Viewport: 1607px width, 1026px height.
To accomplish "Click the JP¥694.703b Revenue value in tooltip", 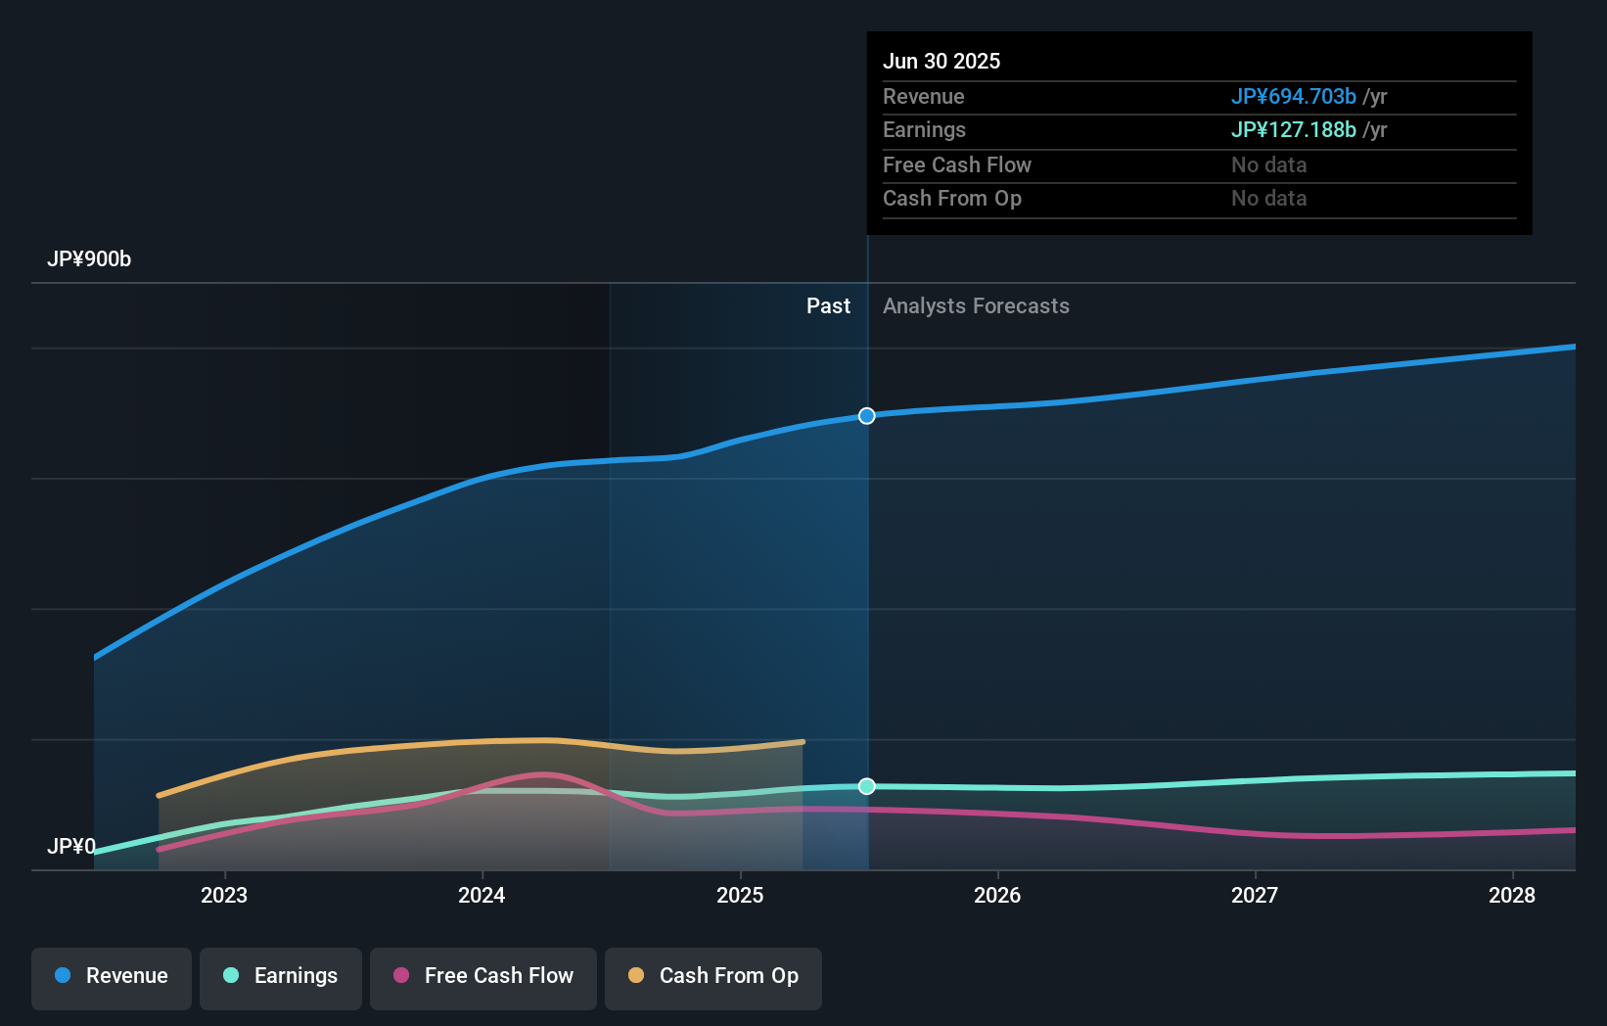I will [1293, 97].
